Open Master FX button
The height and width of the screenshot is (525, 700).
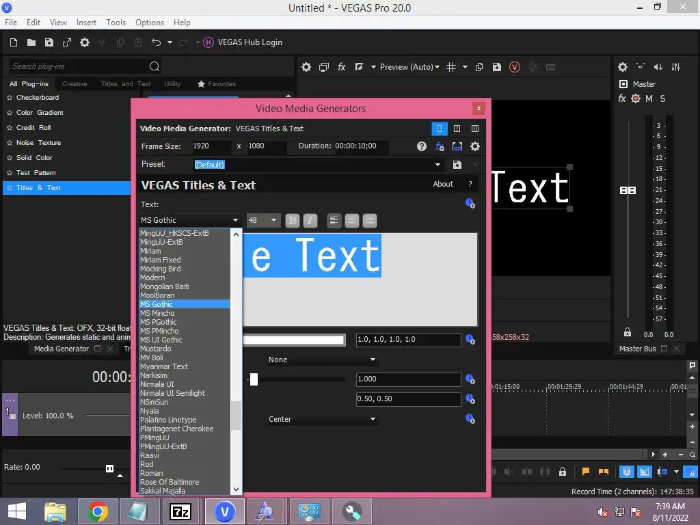point(622,98)
